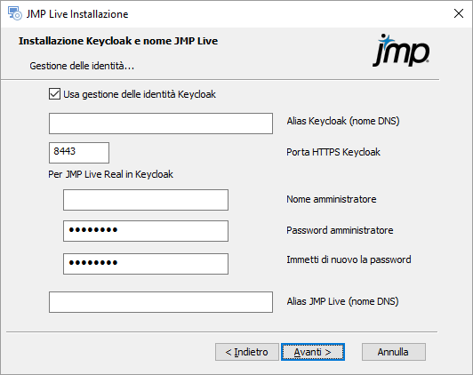Click the 'Per JMP Live Real in Keycloak' text
The width and height of the screenshot is (473, 375).
111,174
